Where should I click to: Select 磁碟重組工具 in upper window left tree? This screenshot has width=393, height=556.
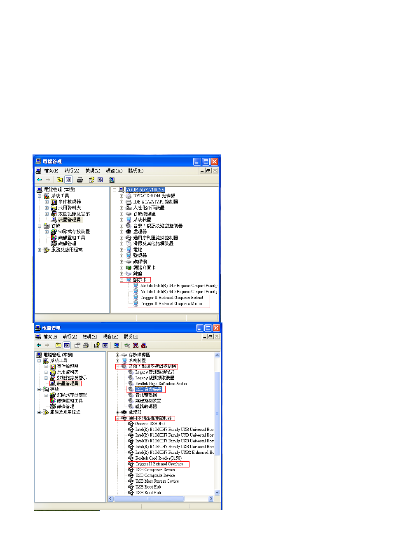click(72, 238)
